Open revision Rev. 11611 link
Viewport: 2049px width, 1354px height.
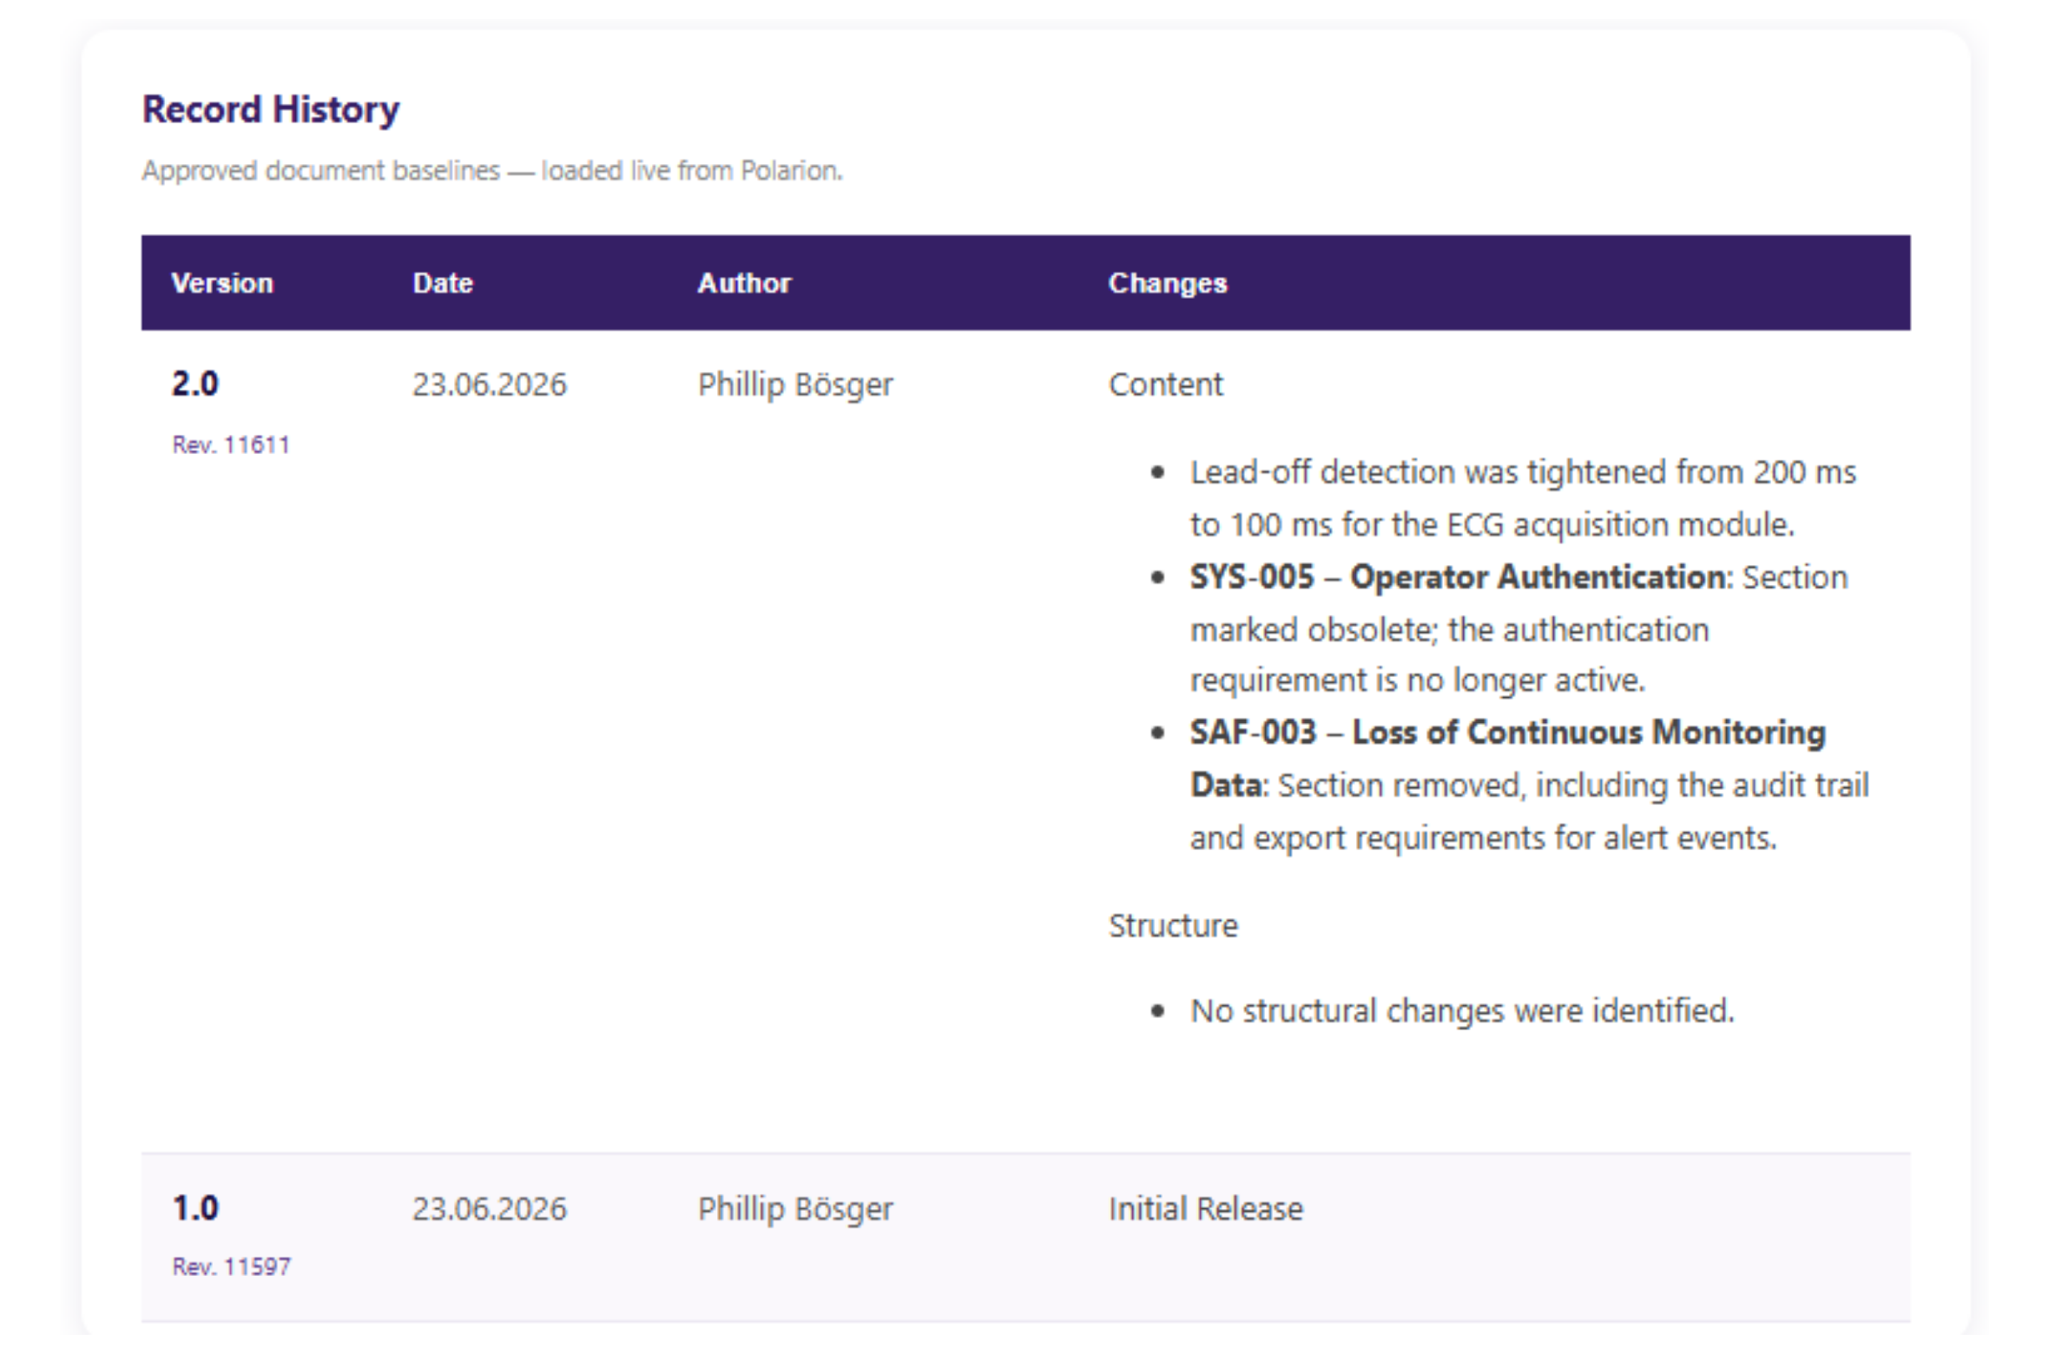[231, 445]
